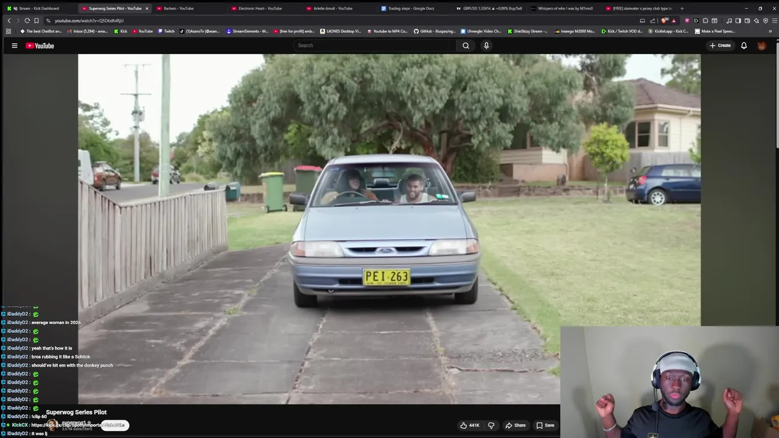This screenshot has height=438, width=779.
Task: Open YouTube notifications bell
Action: coord(744,46)
